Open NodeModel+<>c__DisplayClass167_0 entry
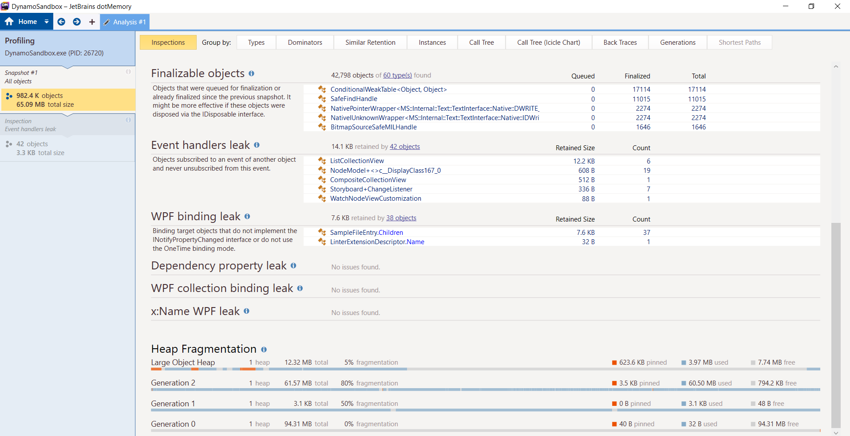850x436 pixels. 385,171
